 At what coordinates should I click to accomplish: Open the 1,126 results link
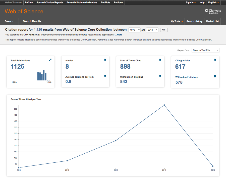coord(38,30)
